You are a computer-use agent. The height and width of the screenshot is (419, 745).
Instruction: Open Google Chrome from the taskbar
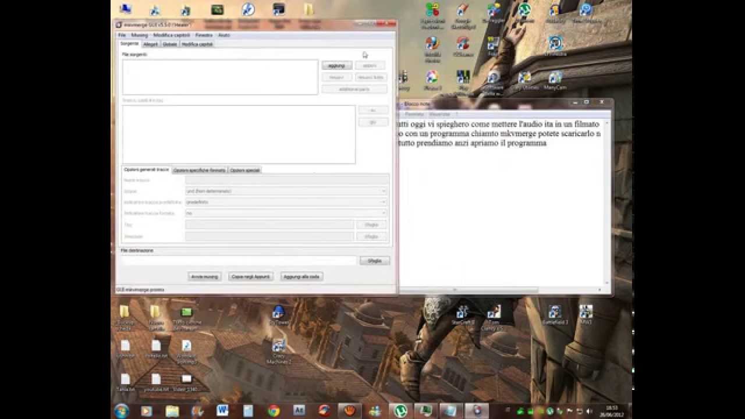(274, 411)
